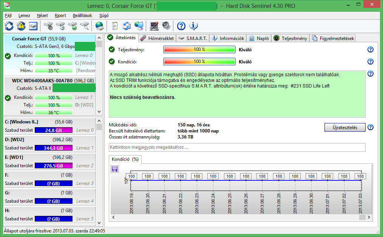Open the Beállítások menu
383x237 pixels.
(82, 15)
